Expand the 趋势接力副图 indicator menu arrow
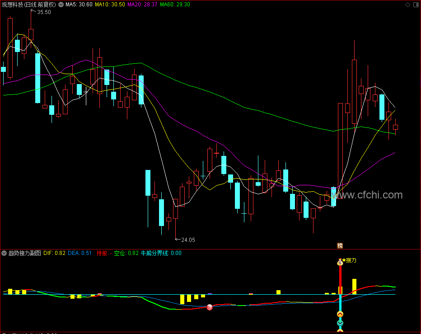 point(4,253)
